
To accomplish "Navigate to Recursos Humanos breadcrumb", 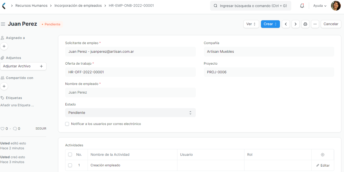I will coord(31,5).
